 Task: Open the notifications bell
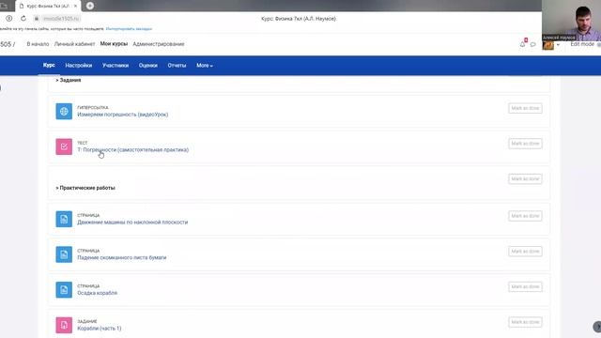(522, 44)
